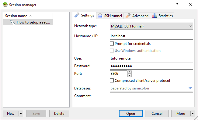Open the Statistics tab
This screenshot has height=120, width=198.
[162, 16]
